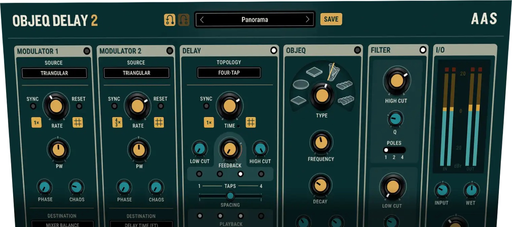Click the Filter HIGH CUT knob
Screen dimensions: 512x227
click(396, 81)
